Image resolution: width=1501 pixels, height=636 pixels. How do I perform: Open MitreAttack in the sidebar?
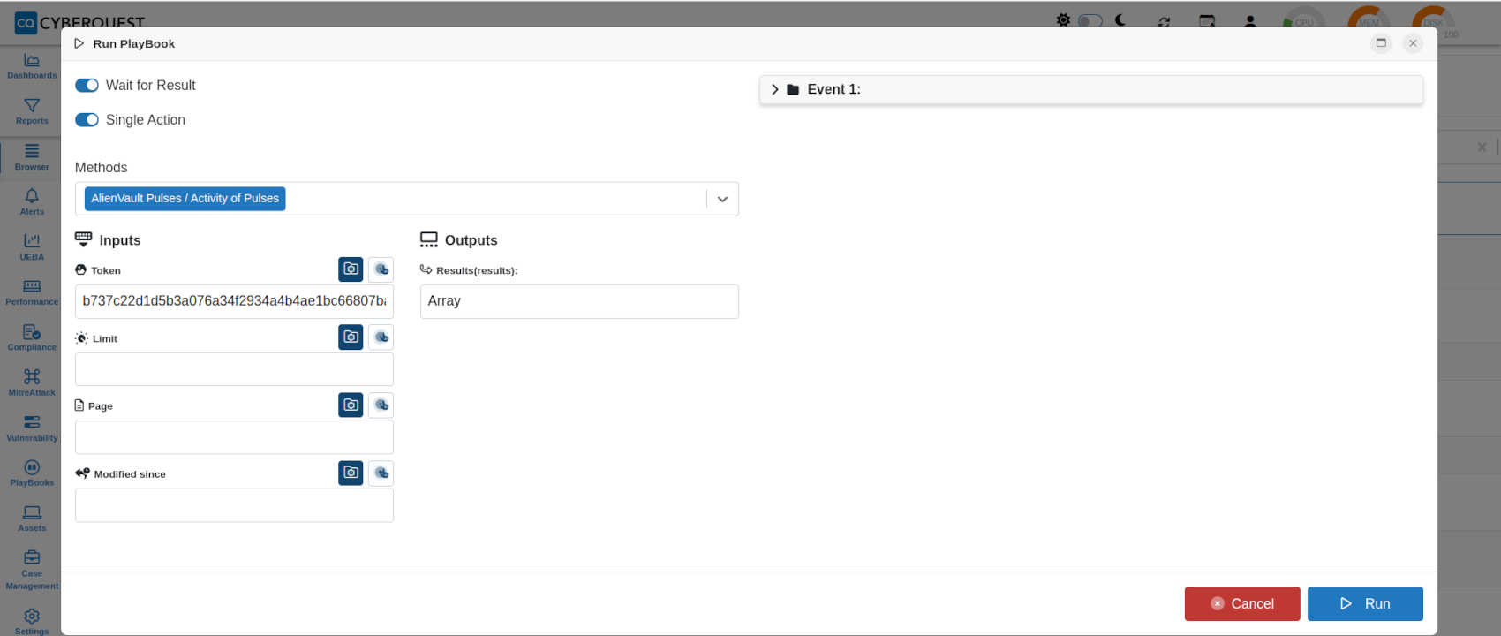point(32,382)
